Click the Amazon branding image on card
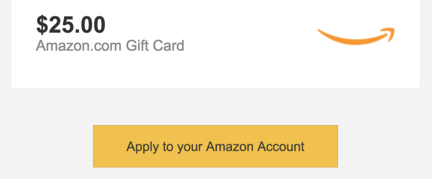The width and height of the screenshot is (432, 179). point(356,36)
